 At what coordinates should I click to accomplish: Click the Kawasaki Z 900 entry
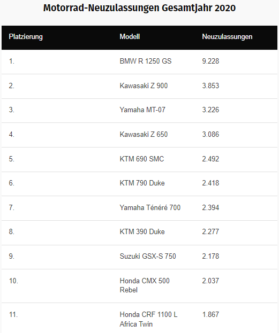pyautogui.click(x=144, y=86)
